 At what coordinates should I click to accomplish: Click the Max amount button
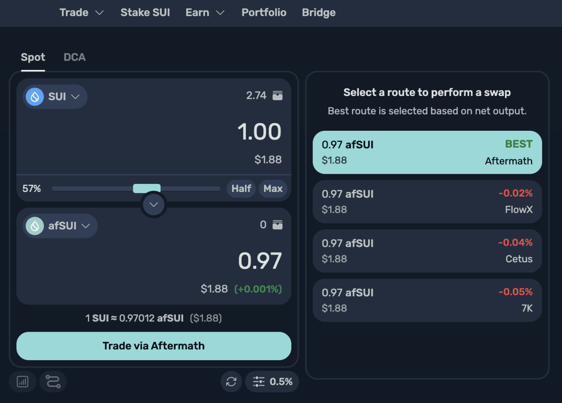click(x=273, y=189)
